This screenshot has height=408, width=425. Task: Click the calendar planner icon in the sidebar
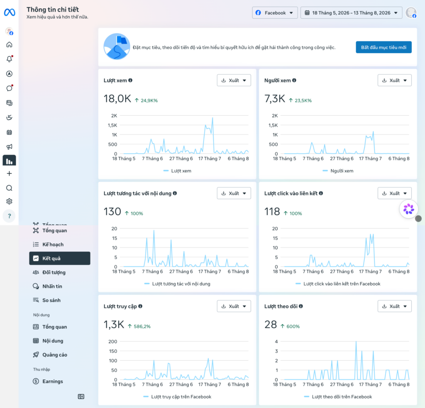pos(9,132)
